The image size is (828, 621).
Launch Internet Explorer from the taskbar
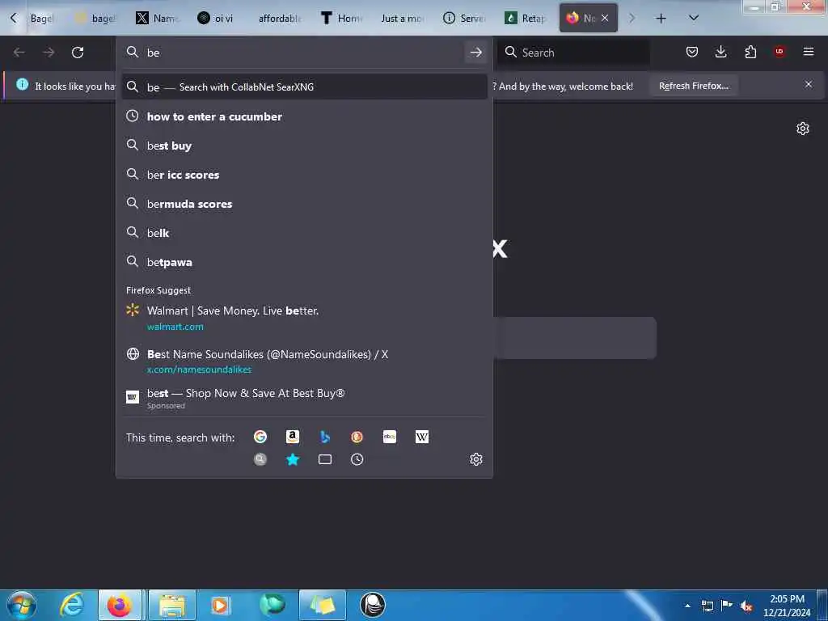pyautogui.click(x=72, y=605)
